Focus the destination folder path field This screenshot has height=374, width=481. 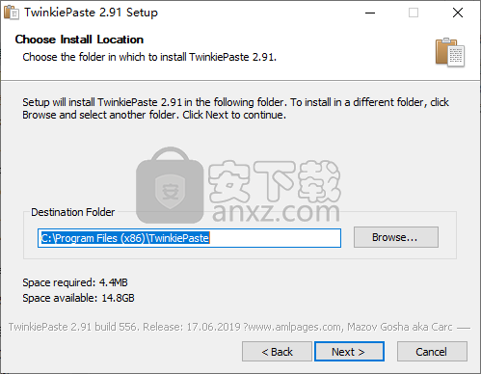pyautogui.click(x=189, y=238)
